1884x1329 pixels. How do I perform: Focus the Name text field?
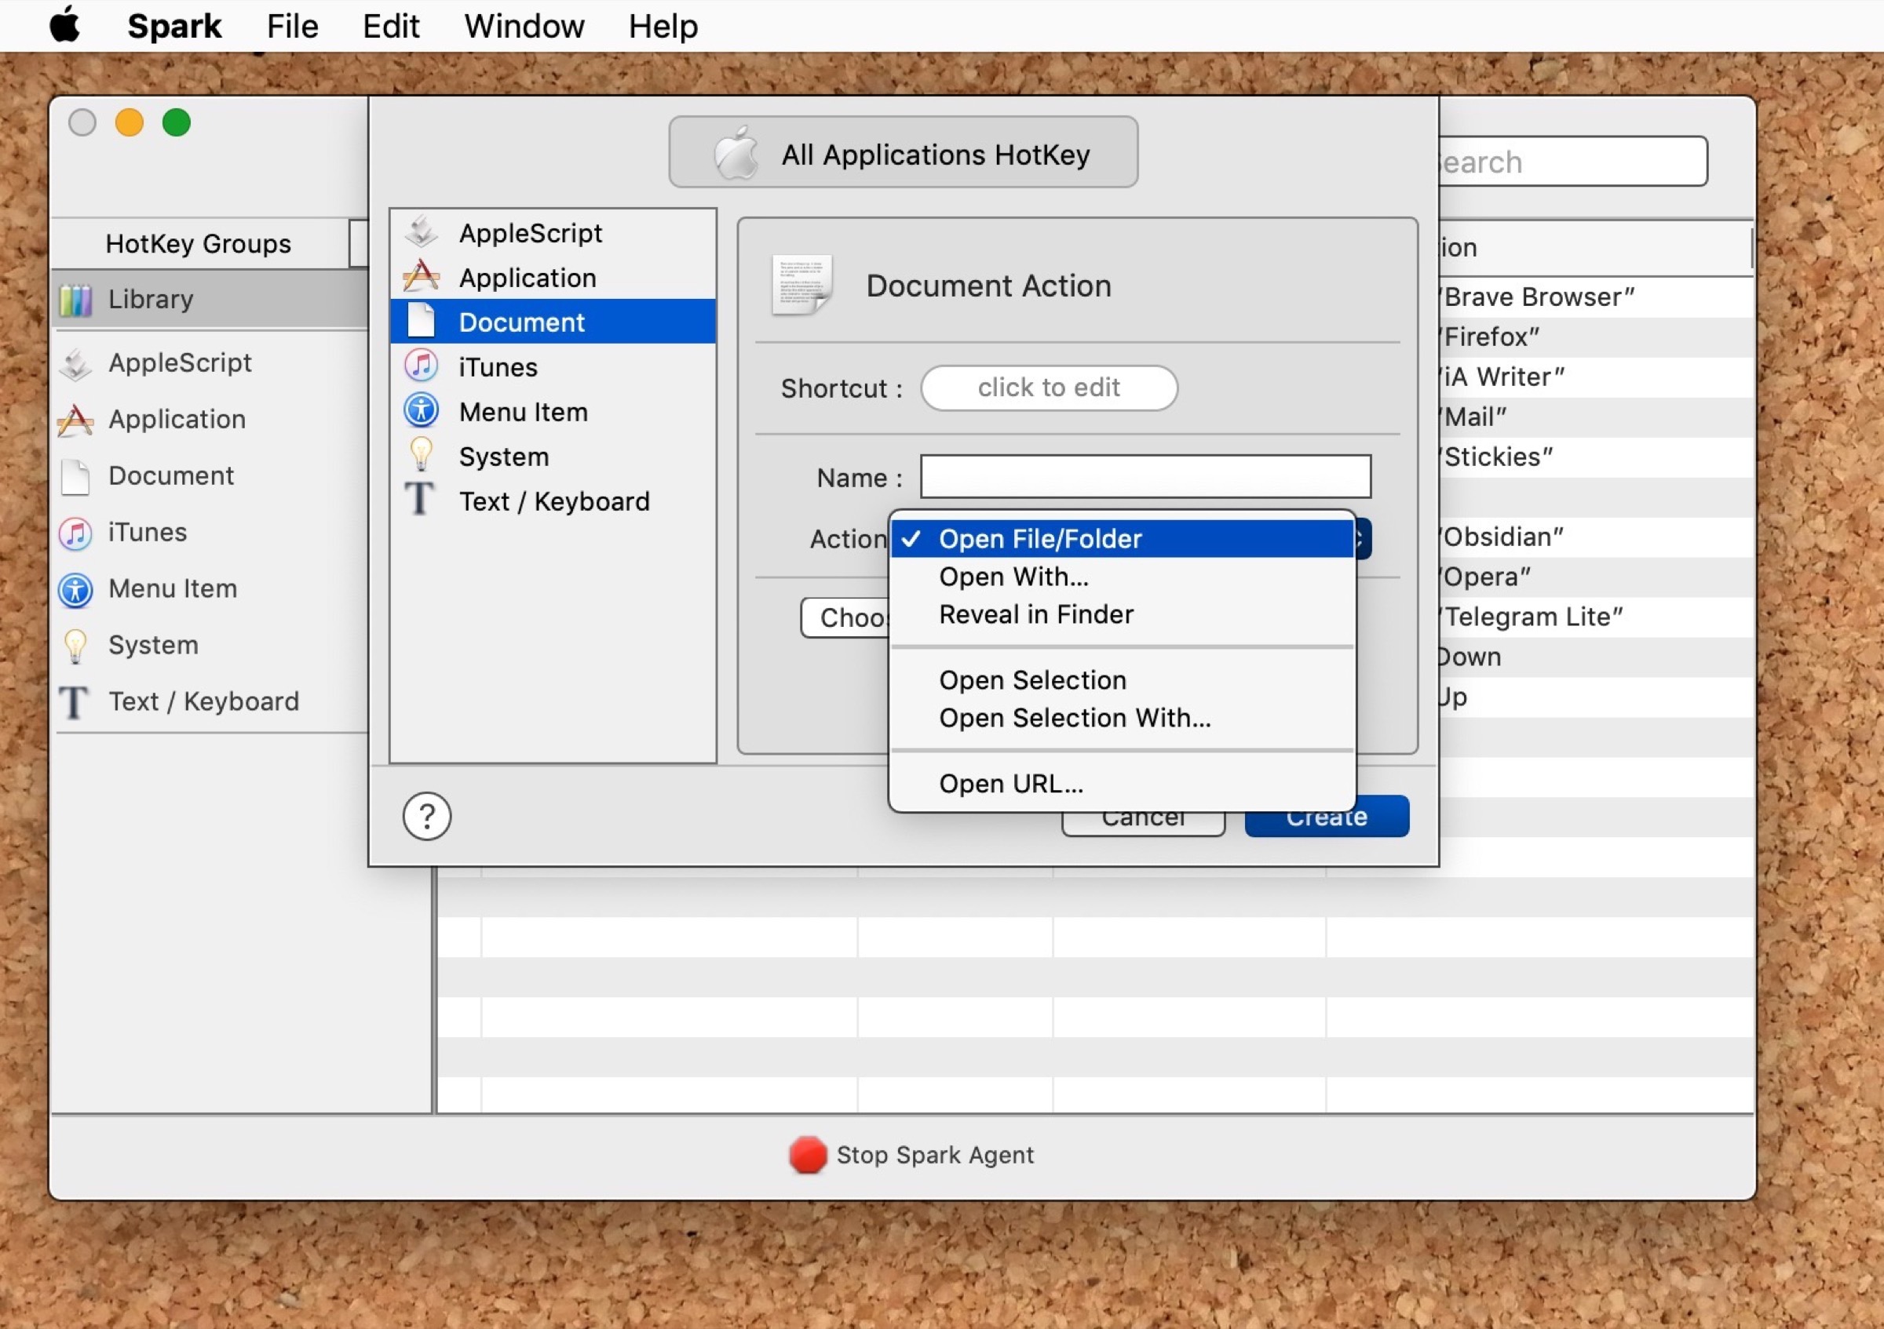tap(1145, 476)
